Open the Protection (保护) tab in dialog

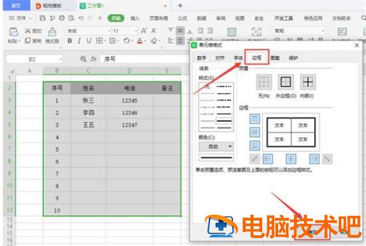[x=293, y=58]
